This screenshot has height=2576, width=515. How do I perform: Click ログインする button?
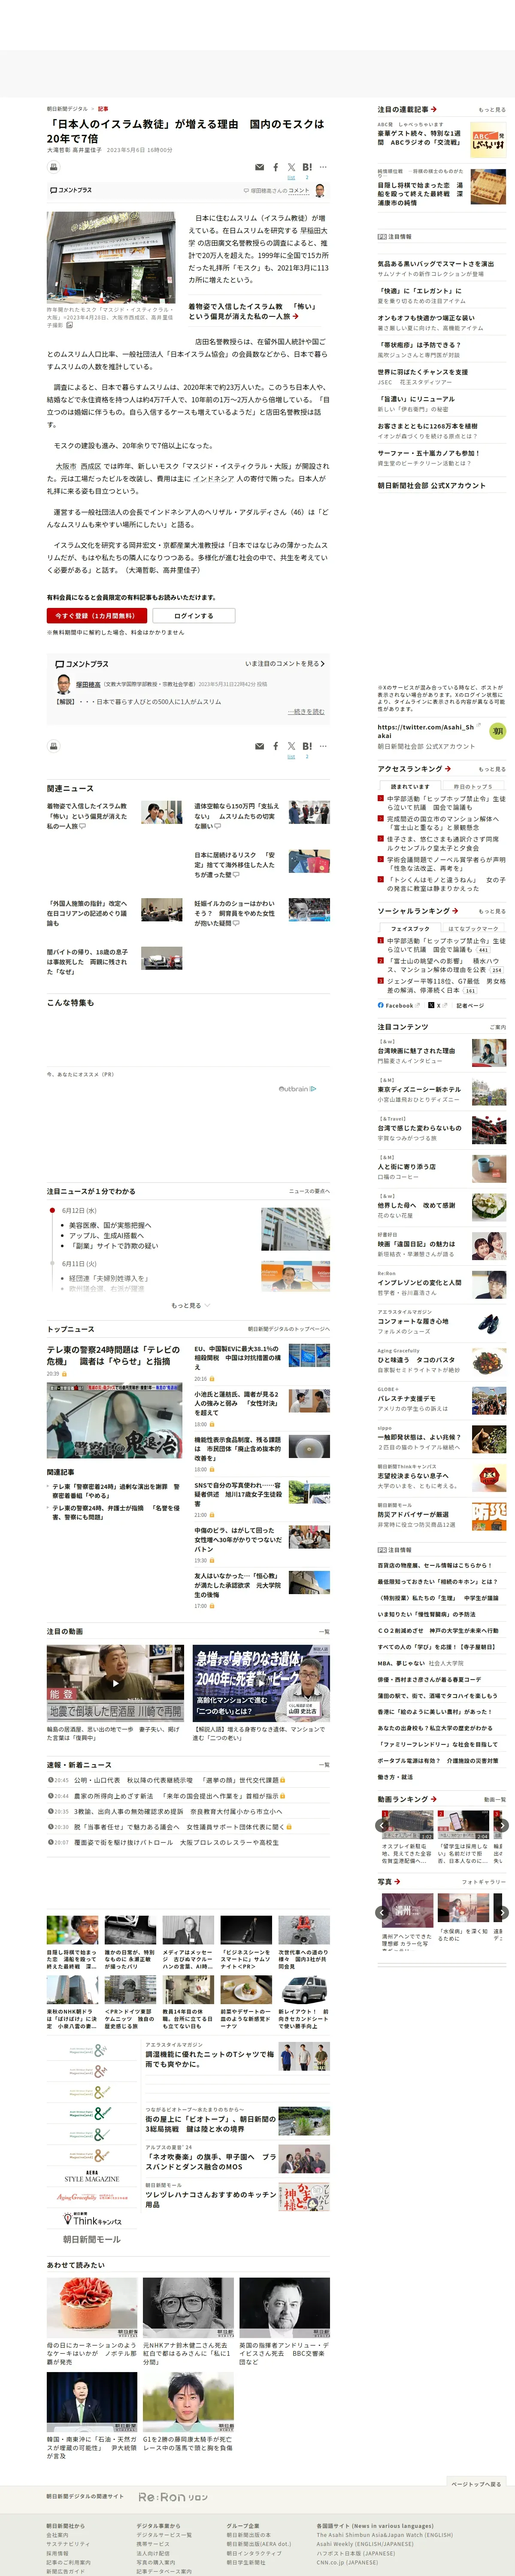(194, 616)
